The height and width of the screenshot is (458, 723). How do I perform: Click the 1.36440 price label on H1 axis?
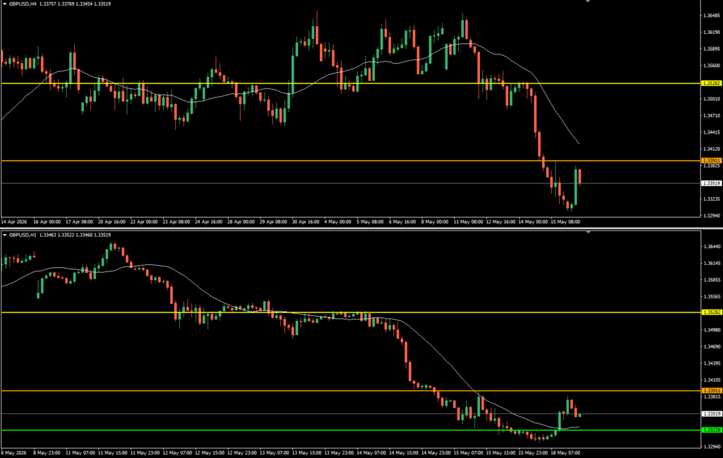712,247
